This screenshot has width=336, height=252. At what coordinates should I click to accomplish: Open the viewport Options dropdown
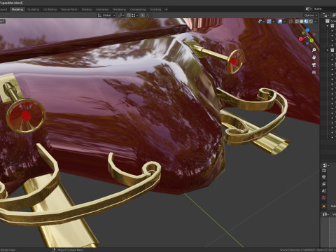point(311,15)
